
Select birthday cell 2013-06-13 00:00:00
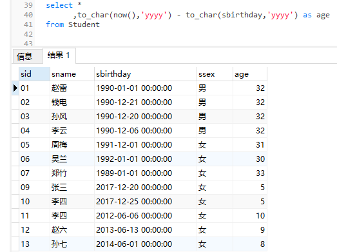click(145, 230)
